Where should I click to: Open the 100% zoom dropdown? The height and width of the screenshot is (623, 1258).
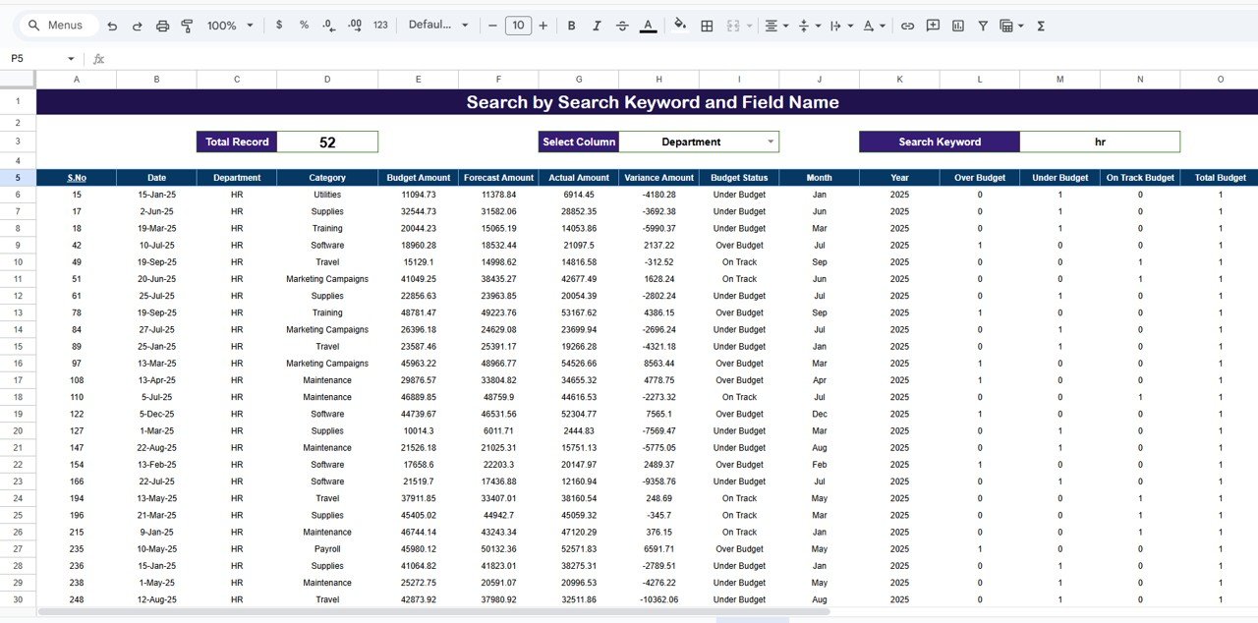230,26
